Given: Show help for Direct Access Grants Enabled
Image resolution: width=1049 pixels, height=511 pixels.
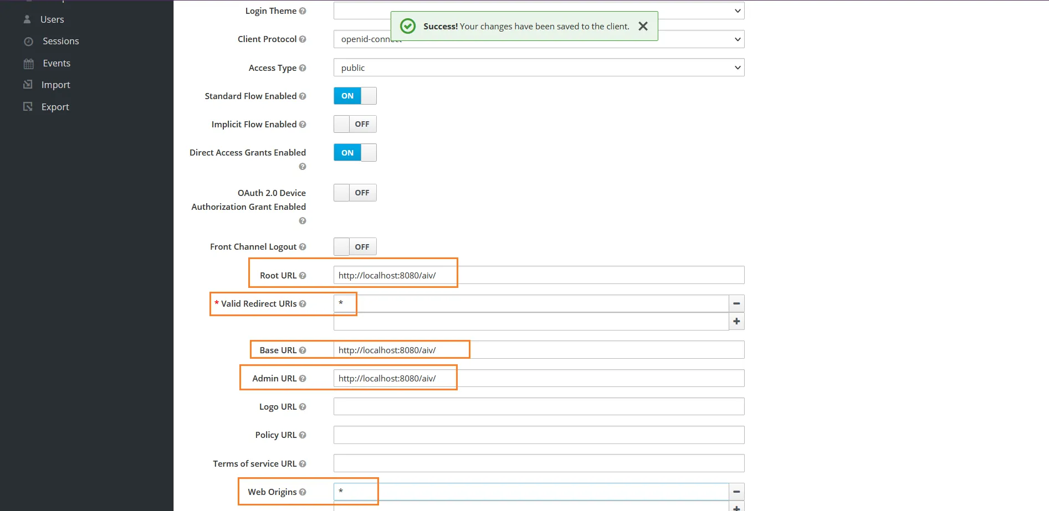Looking at the screenshot, I should pos(303,167).
